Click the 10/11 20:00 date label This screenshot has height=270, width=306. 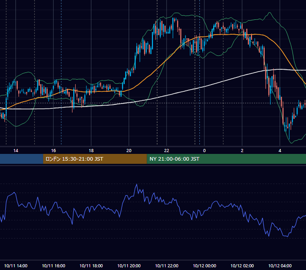[129, 265]
